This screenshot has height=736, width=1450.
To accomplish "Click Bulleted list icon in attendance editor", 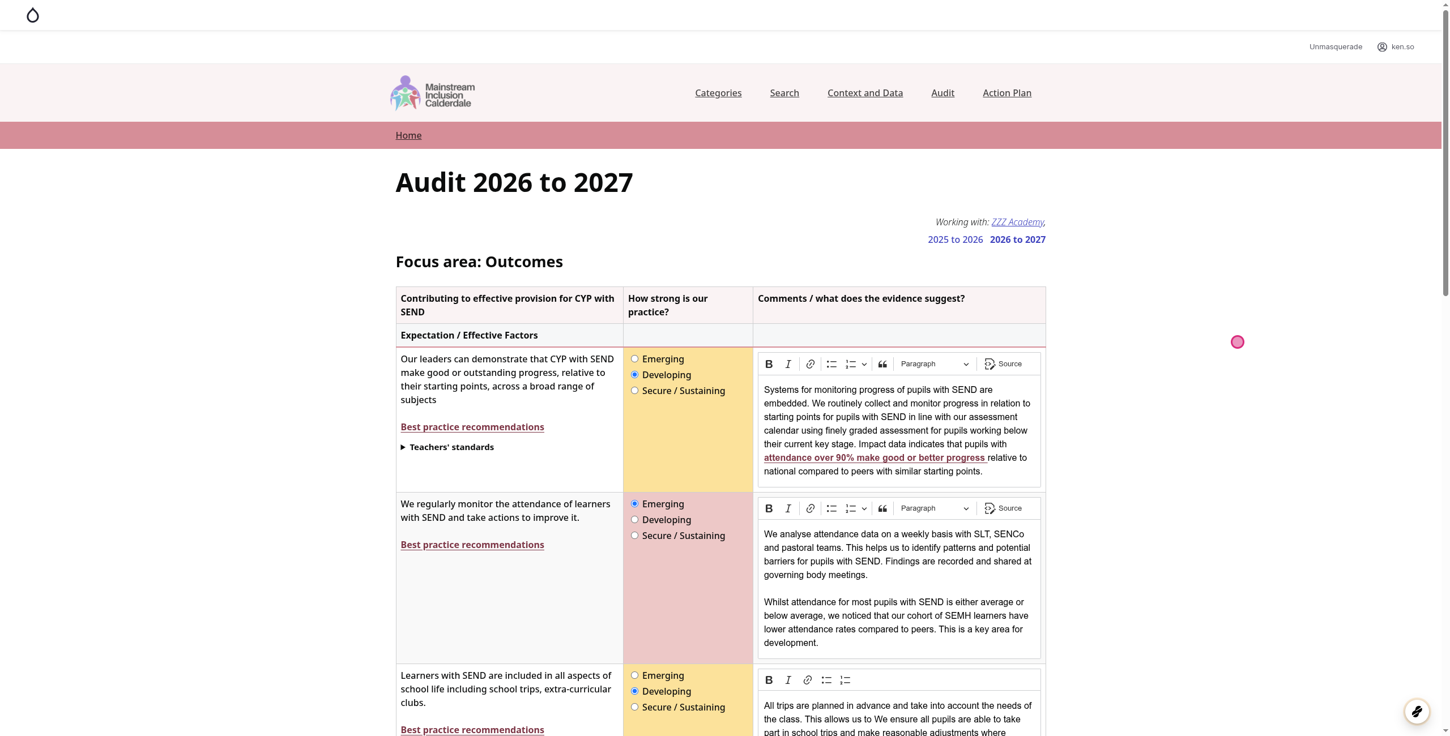I will 831,508.
